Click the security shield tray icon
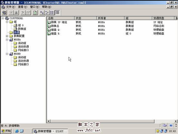This screenshot has height=134, width=178. click(x=158, y=131)
